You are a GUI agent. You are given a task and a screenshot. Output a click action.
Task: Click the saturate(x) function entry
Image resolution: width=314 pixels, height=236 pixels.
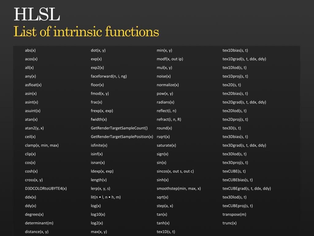coord(166,145)
